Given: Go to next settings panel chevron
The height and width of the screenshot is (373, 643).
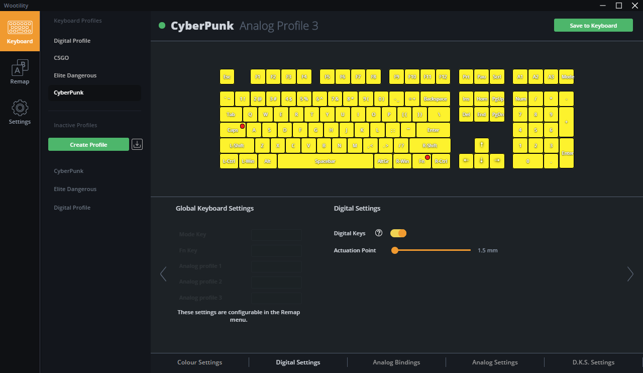Looking at the screenshot, I should tap(630, 274).
